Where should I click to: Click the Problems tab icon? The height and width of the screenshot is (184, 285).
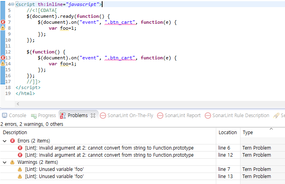pyautogui.click(x=63, y=116)
